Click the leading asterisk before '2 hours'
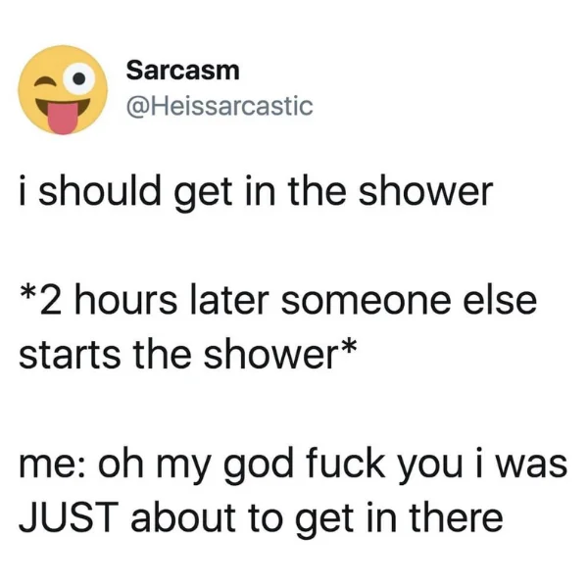 tap(27, 294)
